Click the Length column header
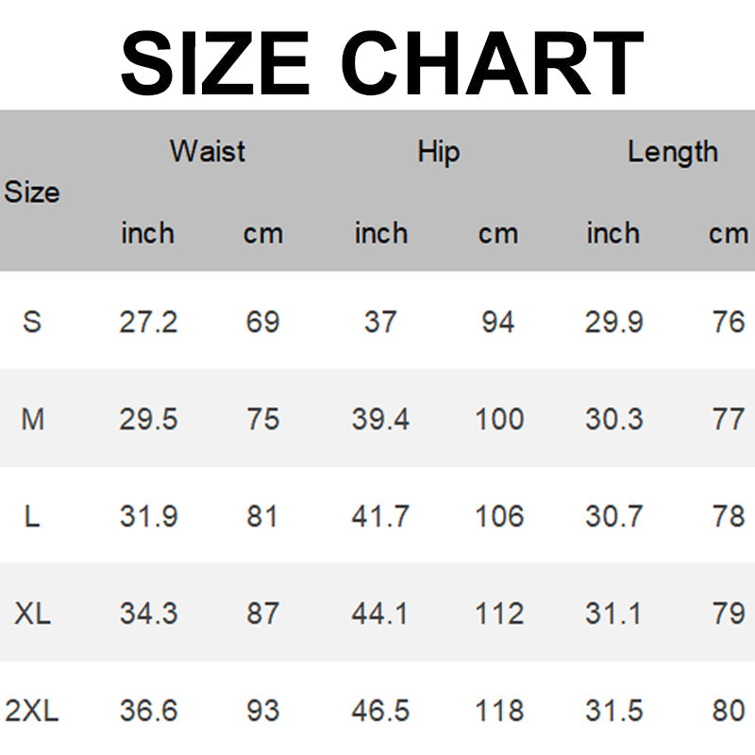This screenshot has height=755, width=755. tap(672, 151)
